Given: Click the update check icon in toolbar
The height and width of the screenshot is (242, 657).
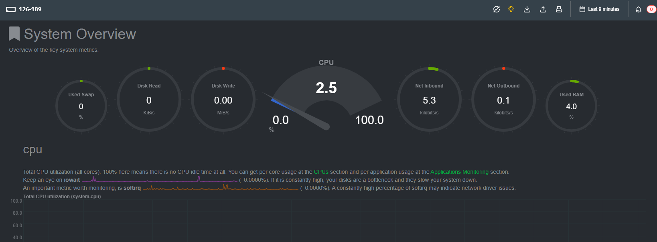Looking at the screenshot, I should [x=497, y=9].
